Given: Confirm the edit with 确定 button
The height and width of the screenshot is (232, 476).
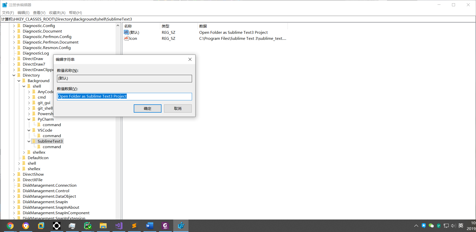Looking at the screenshot, I should (x=147, y=108).
